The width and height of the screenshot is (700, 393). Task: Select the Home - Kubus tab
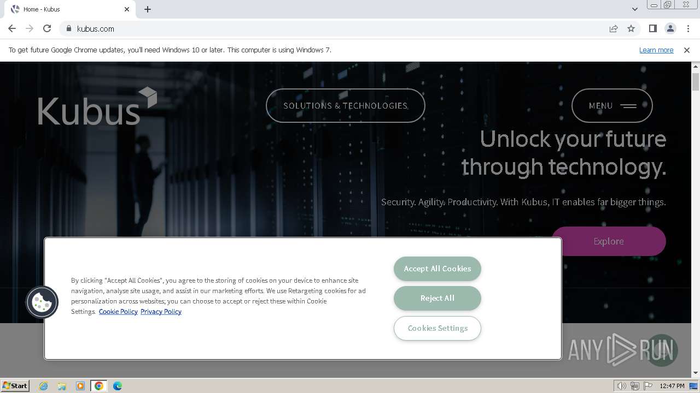coord(70,9)
